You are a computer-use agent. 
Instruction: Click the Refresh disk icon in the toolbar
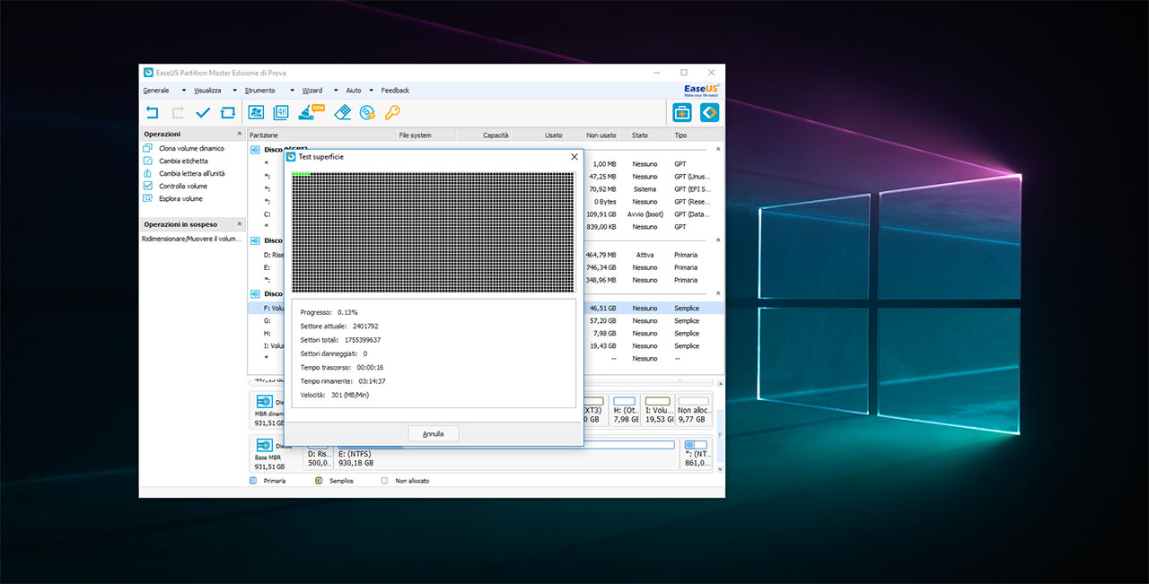pos(228,112)
